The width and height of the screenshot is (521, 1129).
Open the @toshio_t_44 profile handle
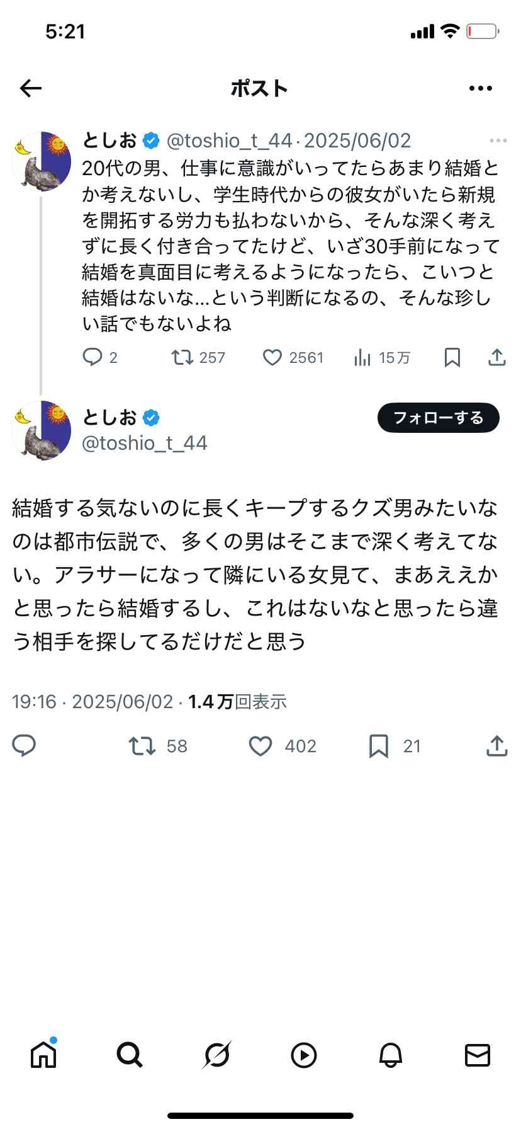click(x=145, y=443)
